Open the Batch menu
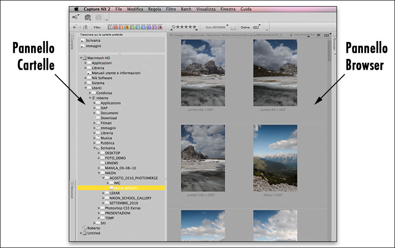 pyautogui.click(x=186, y=9)
